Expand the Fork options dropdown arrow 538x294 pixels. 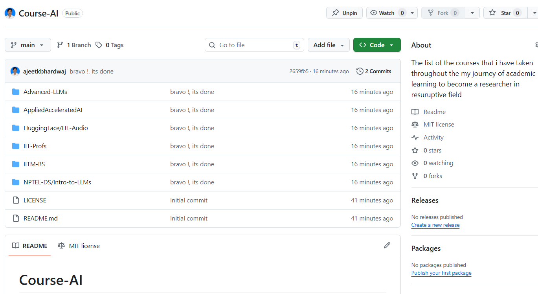472,13
